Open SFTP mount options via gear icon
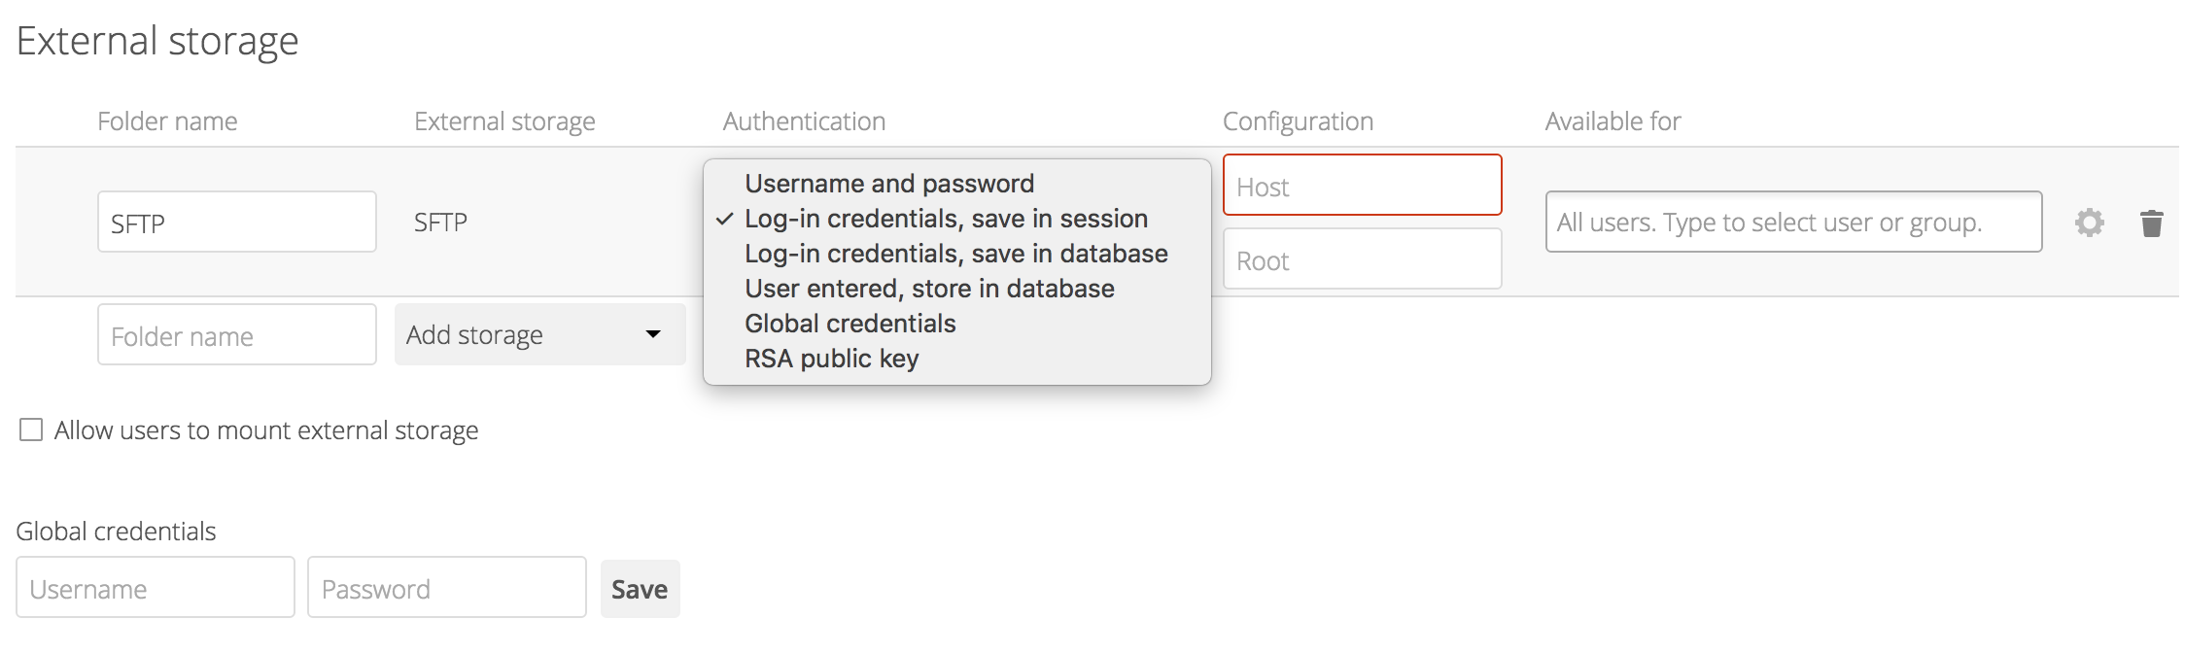Image resolution: width=2185 pixels, height=653 pixels. coord(2090,222)
